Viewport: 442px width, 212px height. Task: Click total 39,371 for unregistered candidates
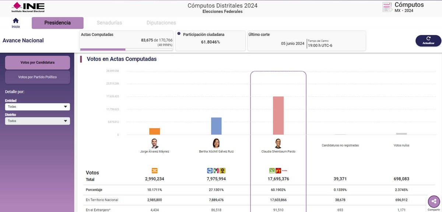[340, 179]
